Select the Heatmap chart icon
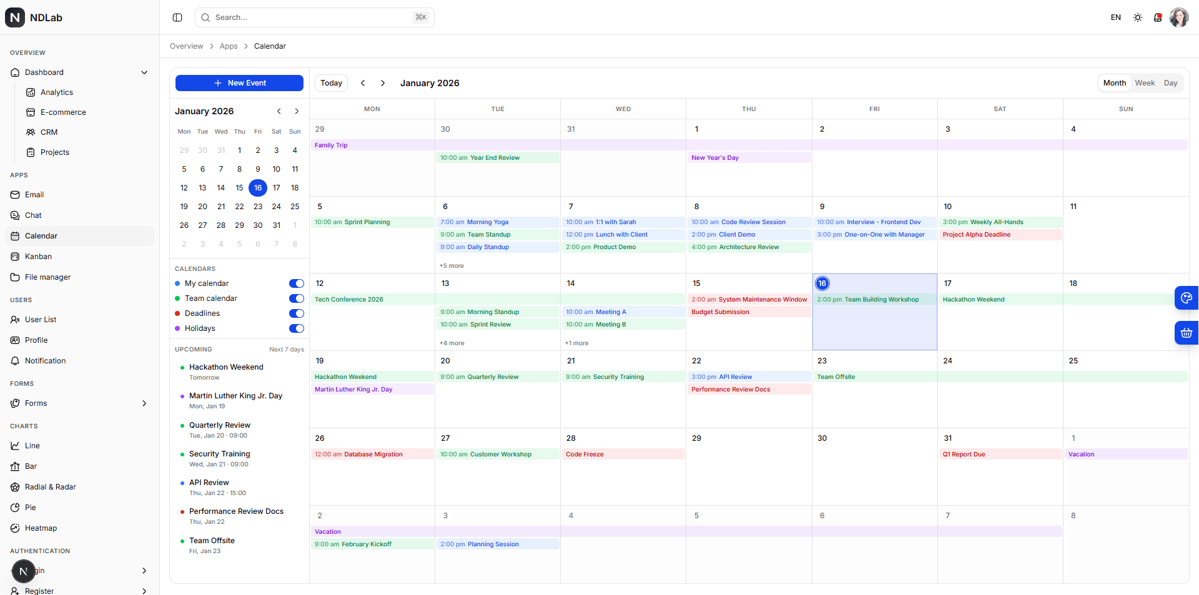The width and height of the screenshot is (1199, 595). [15, 528]
